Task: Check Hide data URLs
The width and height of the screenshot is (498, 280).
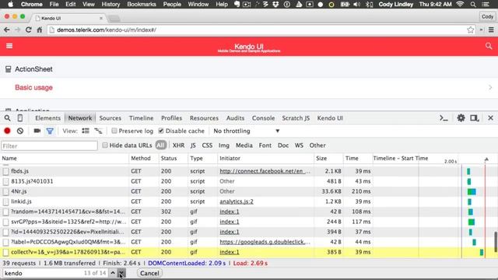Action: pos(105,145)
